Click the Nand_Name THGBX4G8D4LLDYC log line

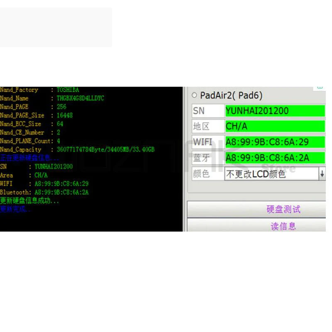(52, 98)
